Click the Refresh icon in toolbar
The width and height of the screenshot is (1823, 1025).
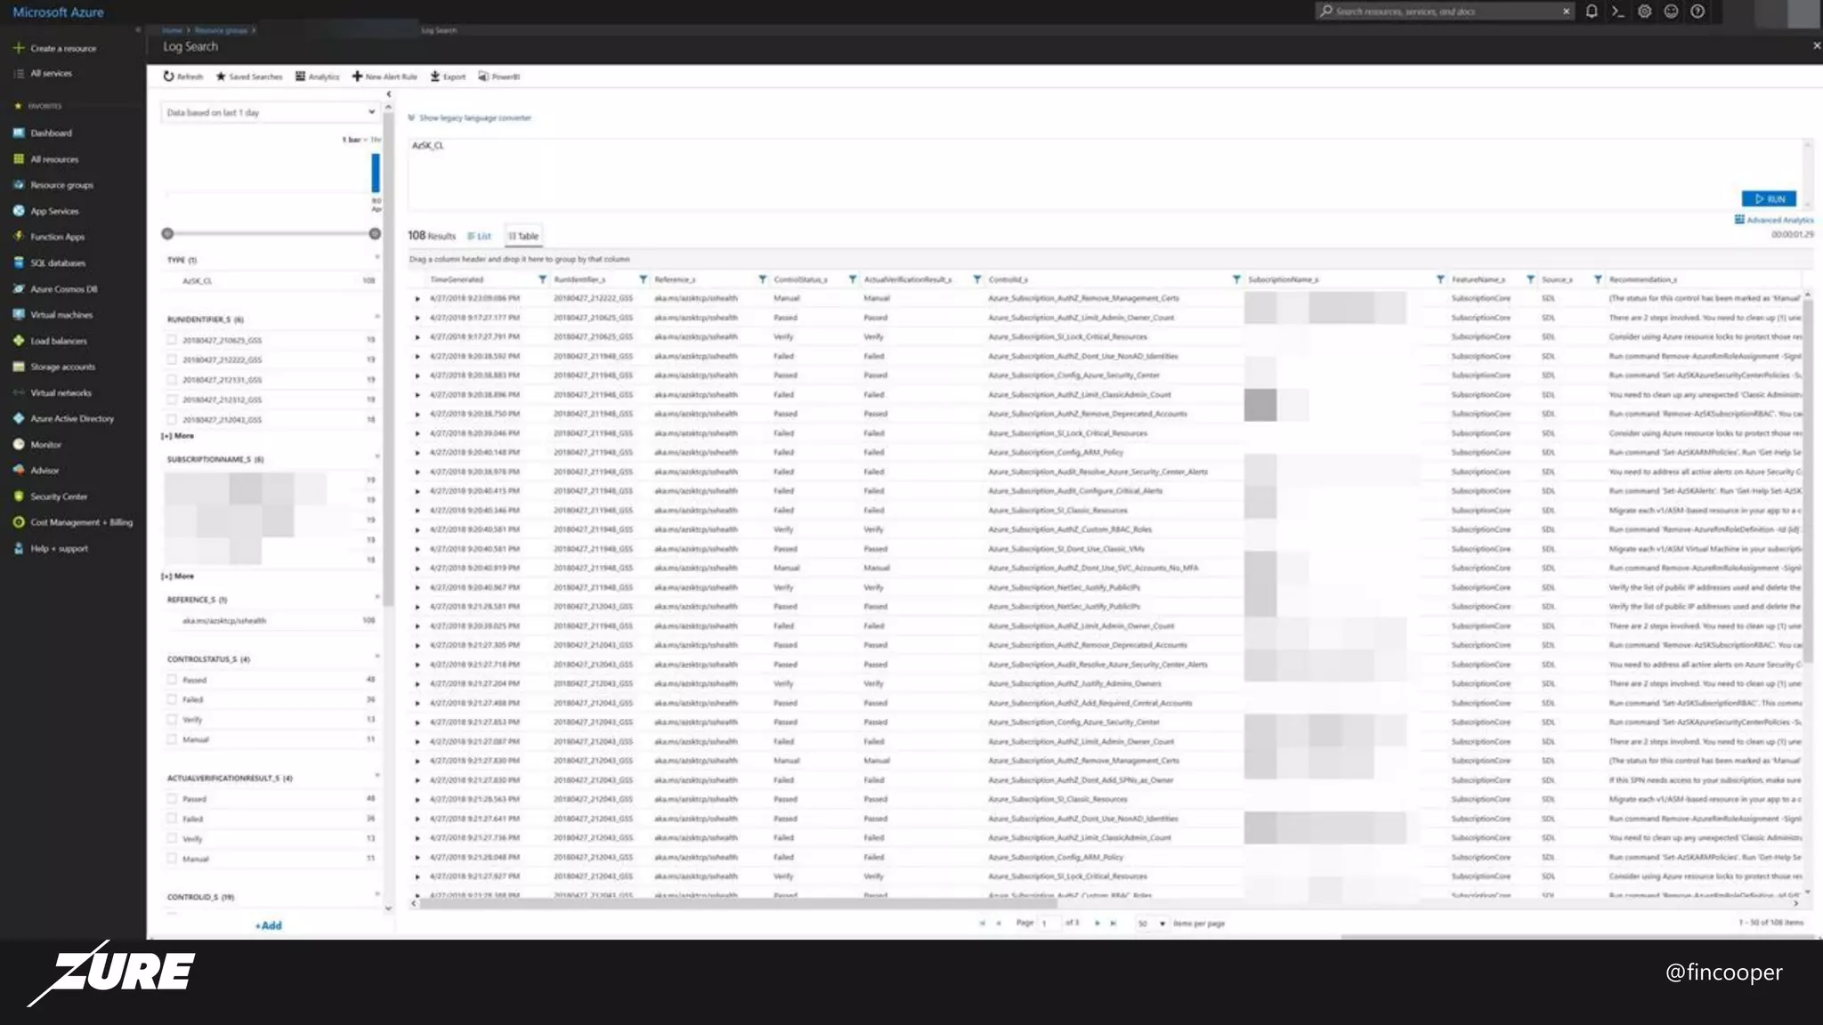[x=168, y=77]
